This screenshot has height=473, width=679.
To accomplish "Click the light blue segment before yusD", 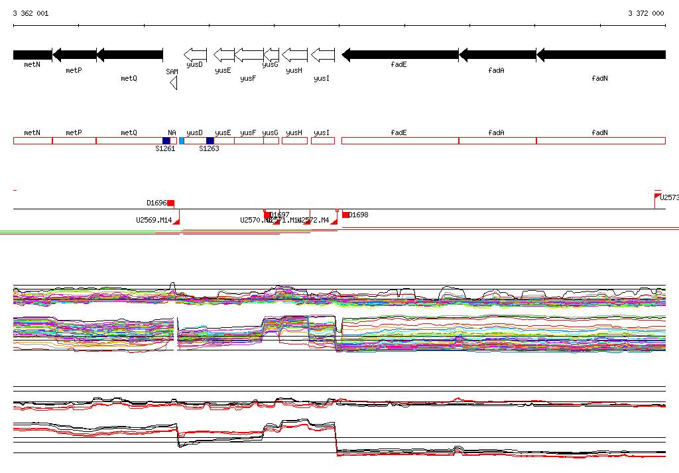I will 182,140.
